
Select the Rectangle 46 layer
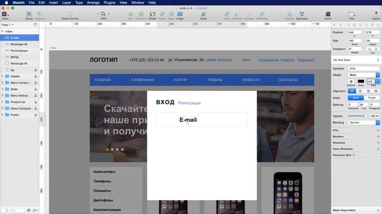(20, 44)
